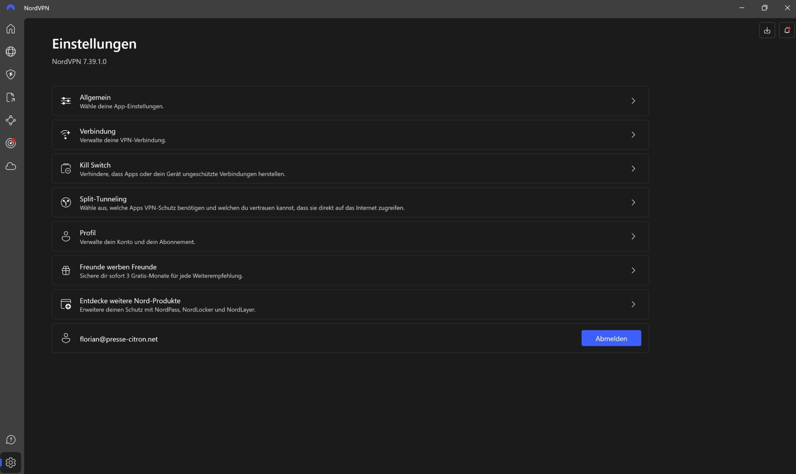Open Dark Web Monitor radar icon
796x474 pixels.
click(11, 143)
